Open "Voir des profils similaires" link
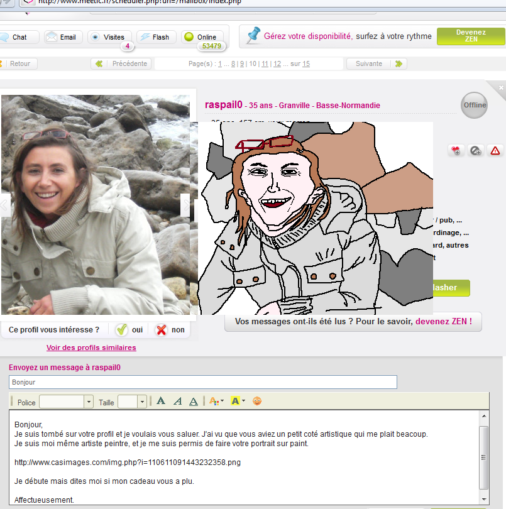 [91, 348]
